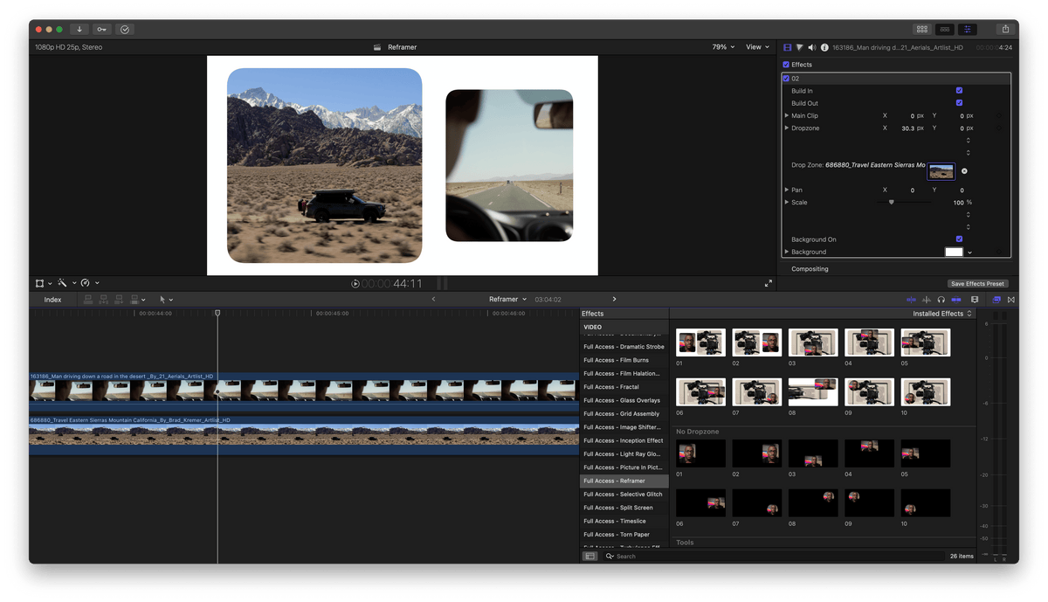Open the Reframer project name dropdown in timeline

[508, 299]
